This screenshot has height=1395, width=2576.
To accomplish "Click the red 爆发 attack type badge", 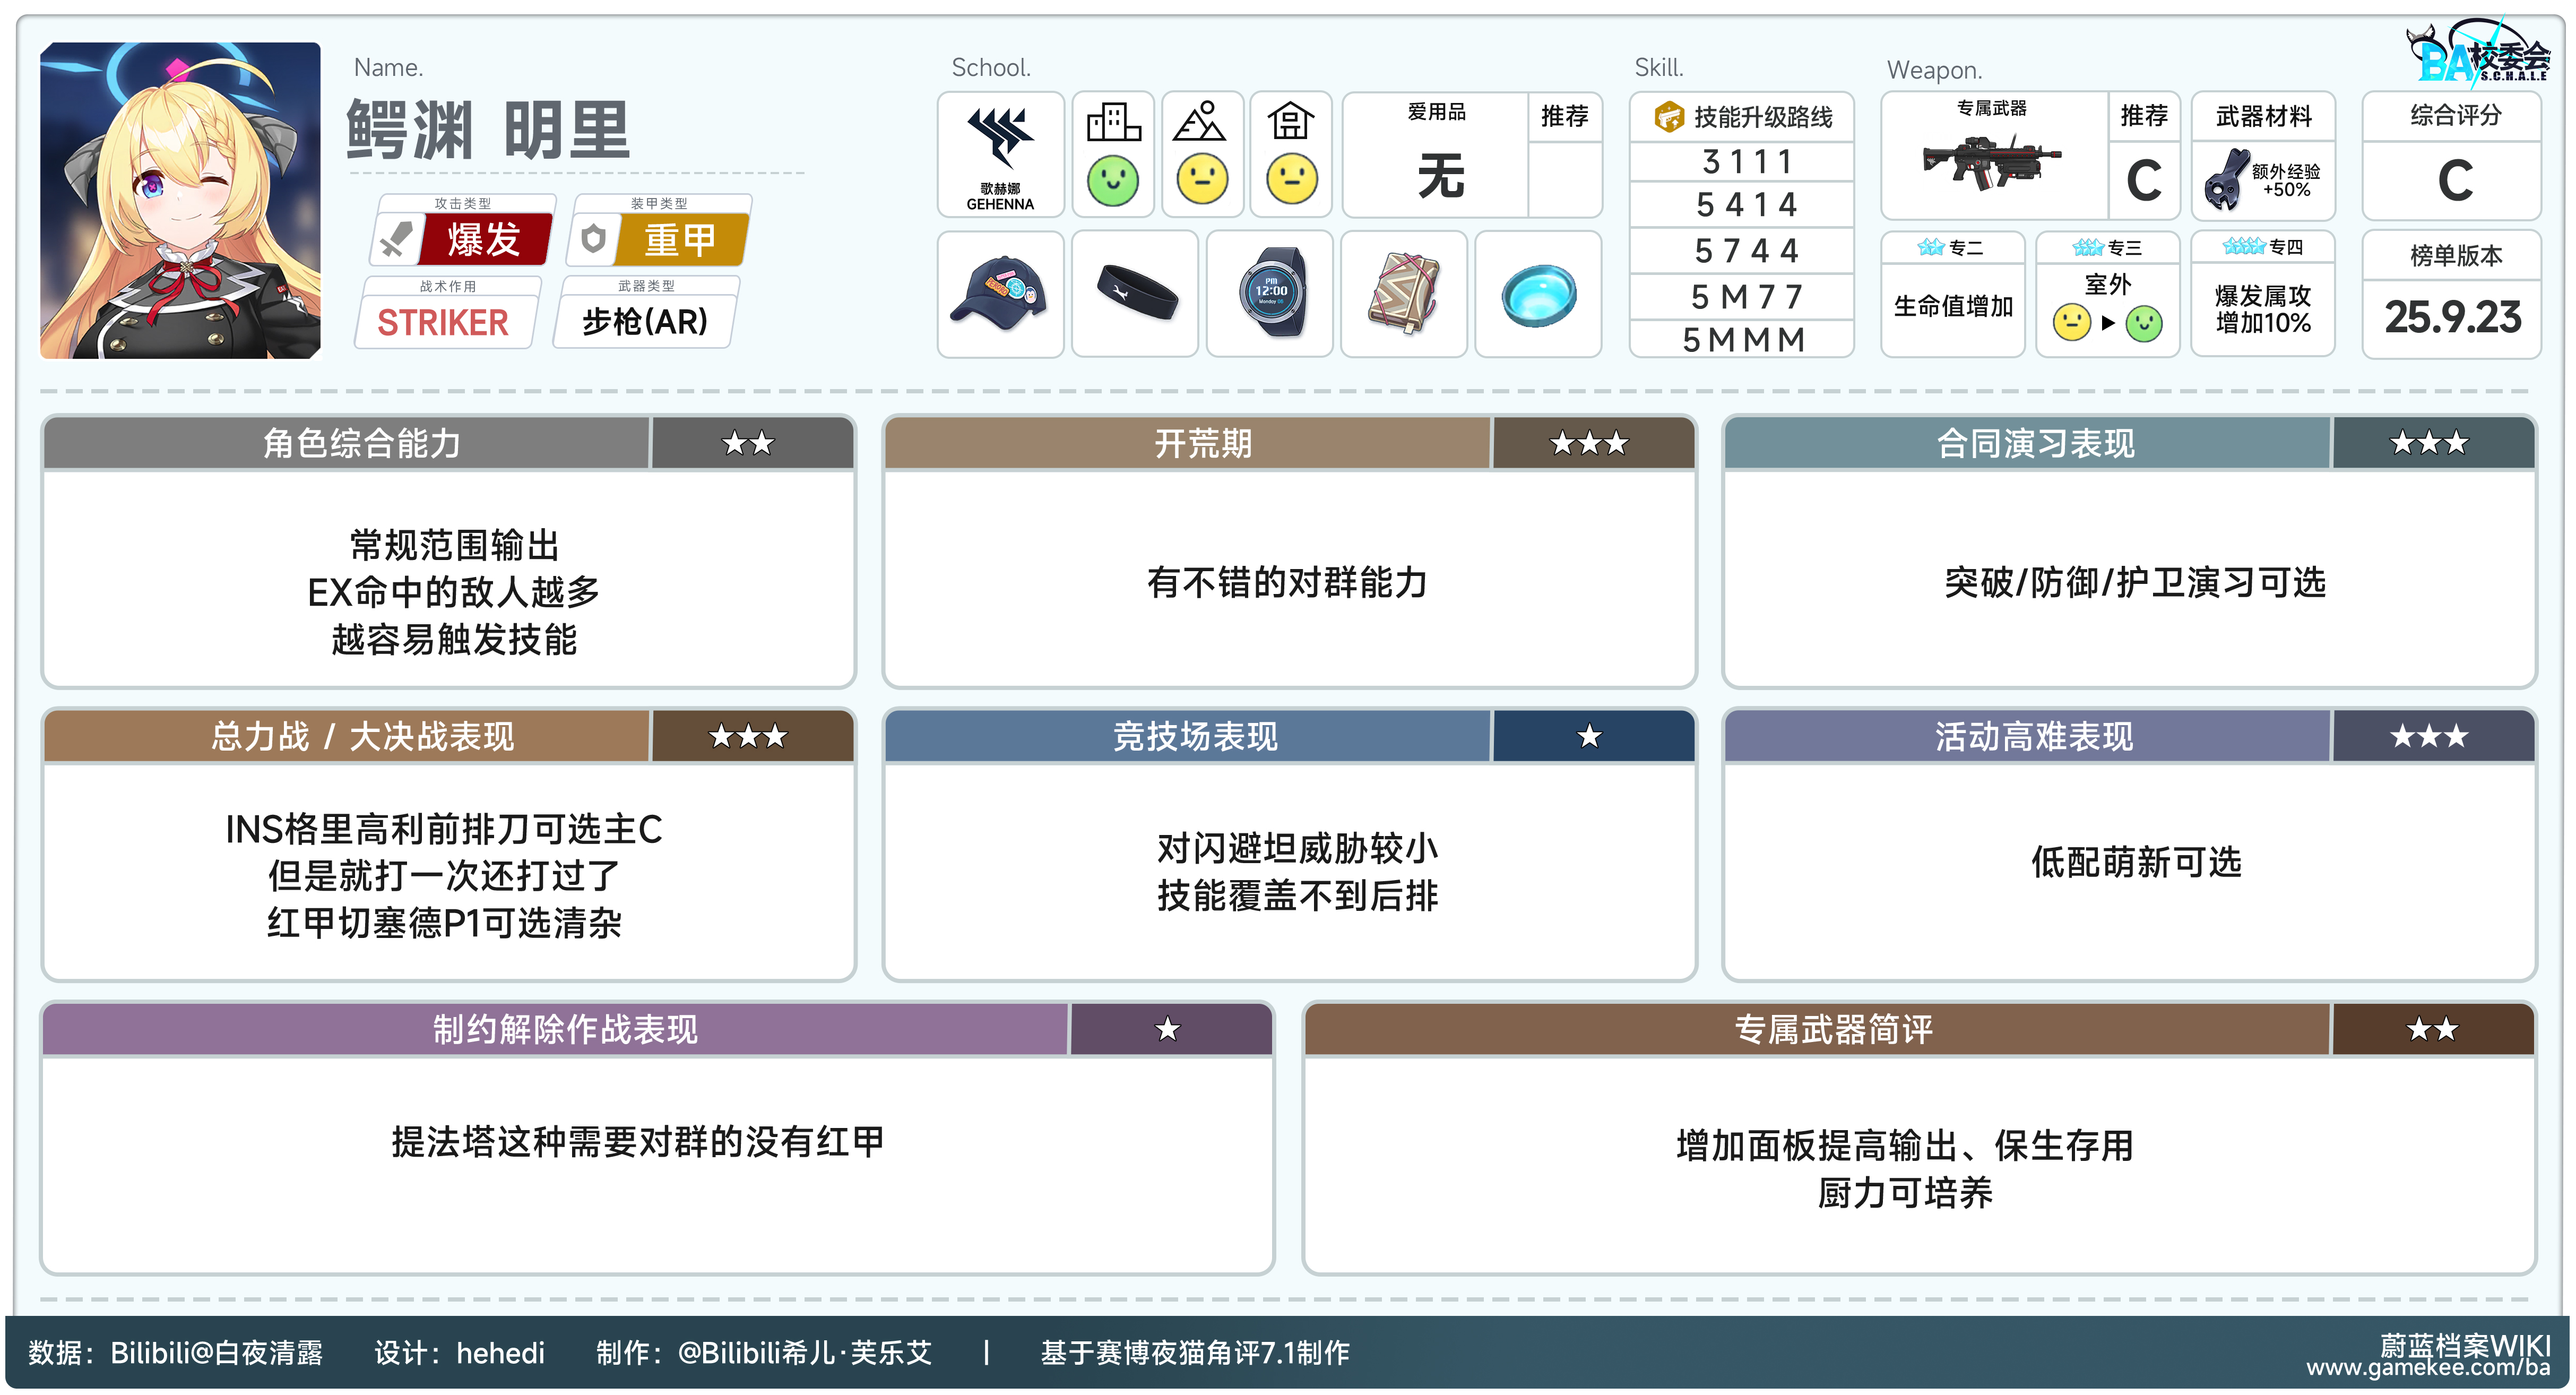I will pyautogui.click(x=483, y=240).
